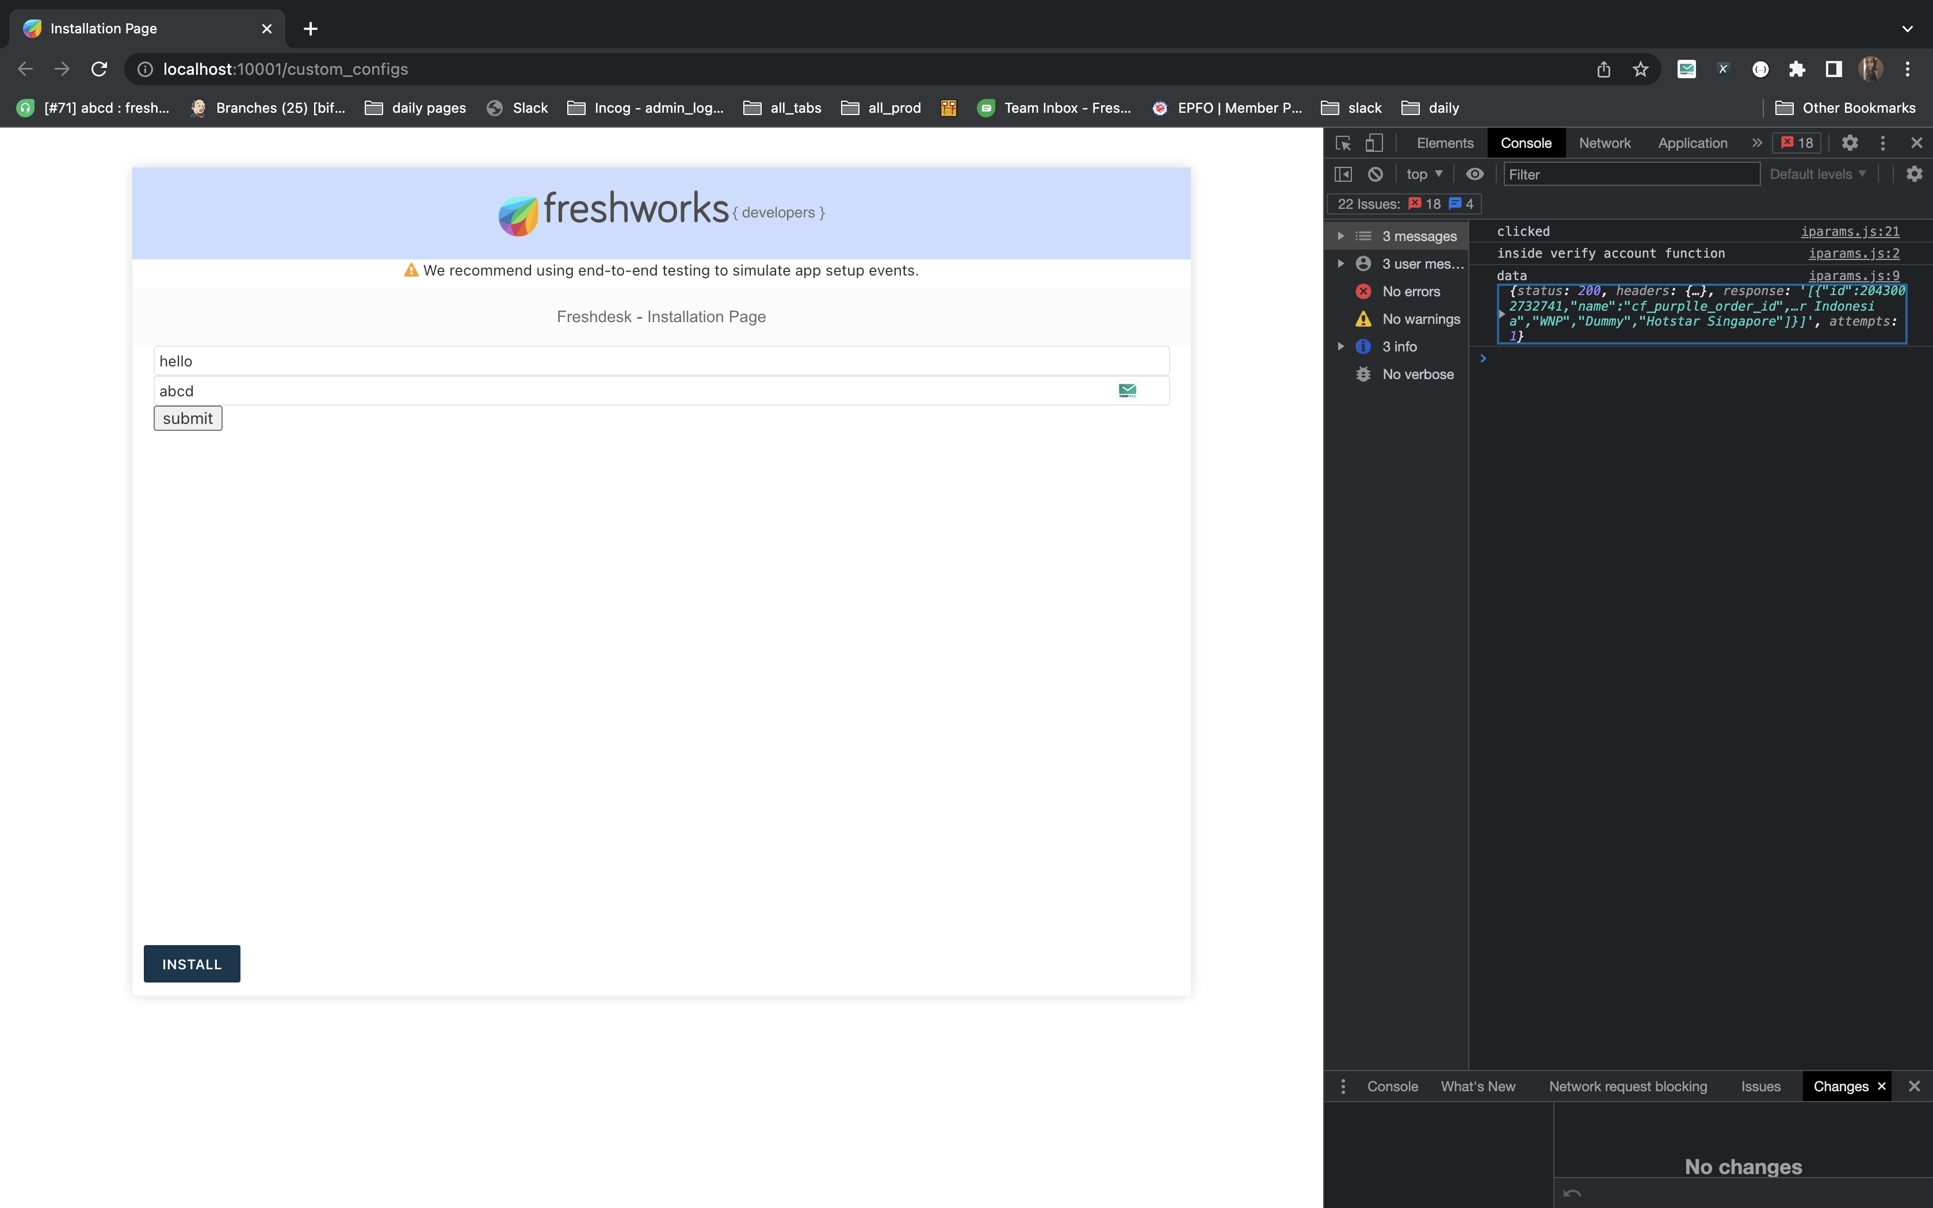
Task: Clear the console output
Action: pyautogui.click(x=1376, y=174)
